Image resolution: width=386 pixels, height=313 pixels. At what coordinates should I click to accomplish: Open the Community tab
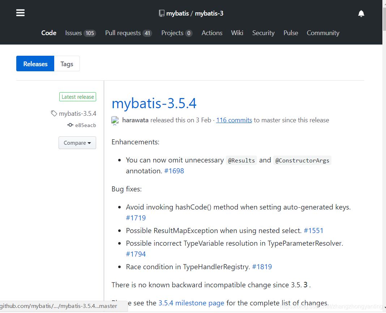point(323,33)
